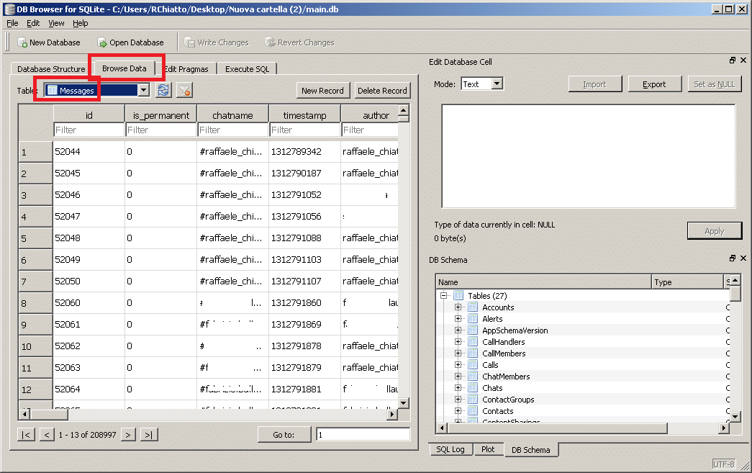Screen dimensions: 752x473
Task: Float the Edit Database Cell panel
Action: [x=733, y=61]
